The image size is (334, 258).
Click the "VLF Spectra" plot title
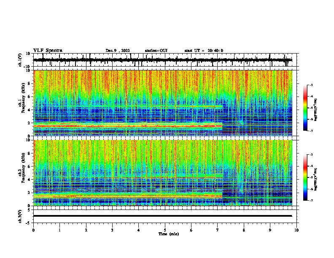[x=48, y=51]
